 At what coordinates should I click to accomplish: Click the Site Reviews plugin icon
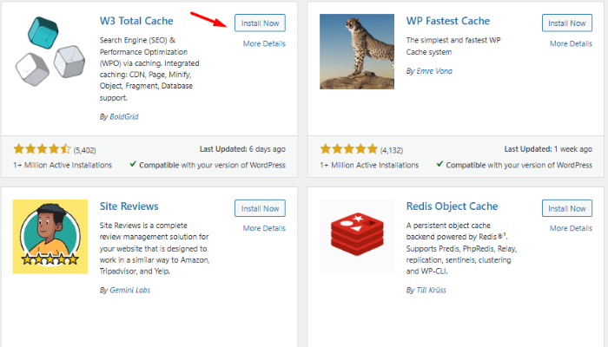click(51, 237)
